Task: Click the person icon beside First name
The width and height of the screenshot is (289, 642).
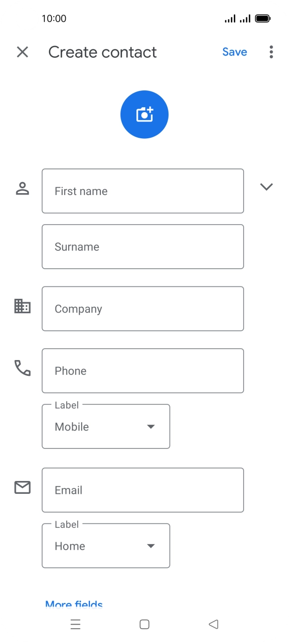Action: click(22, 187)
